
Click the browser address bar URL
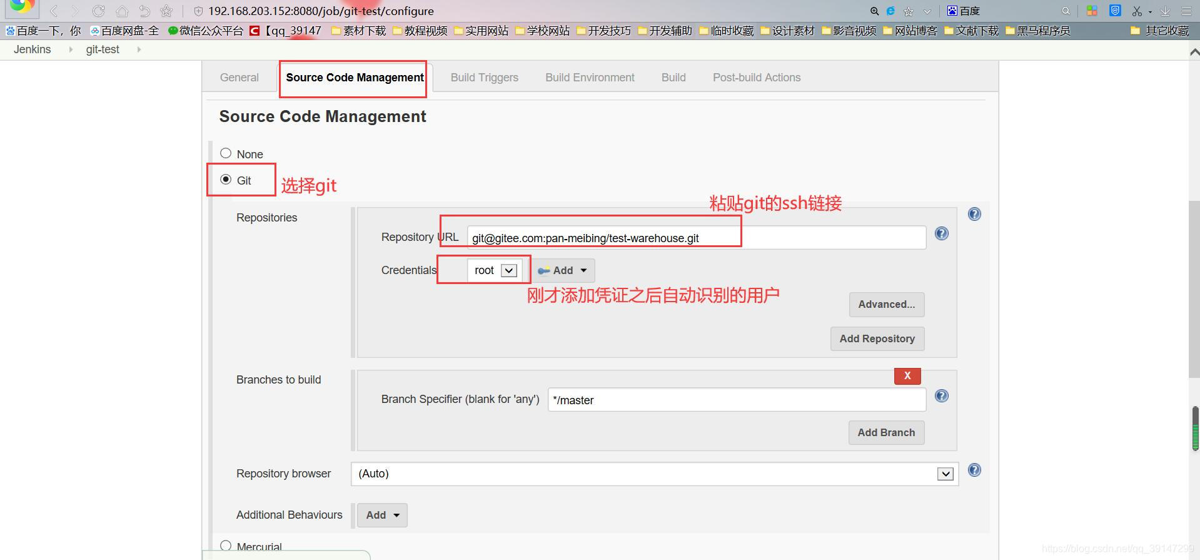click(321, 11)
